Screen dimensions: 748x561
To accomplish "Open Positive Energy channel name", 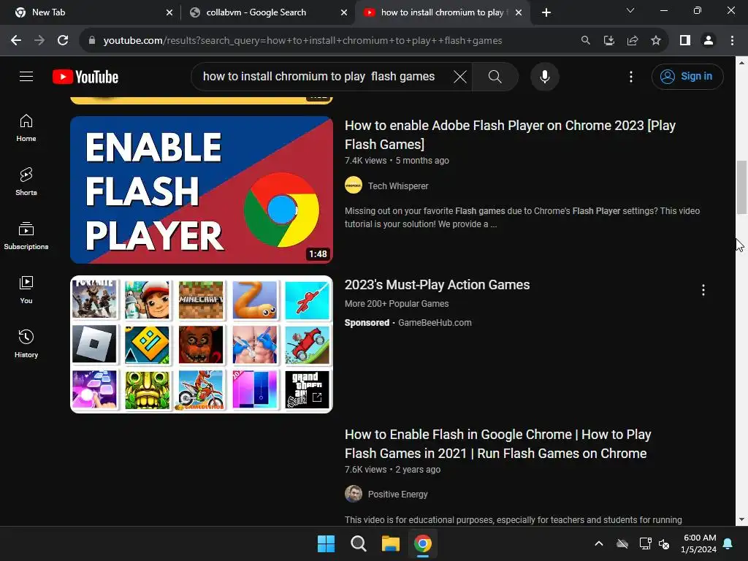I will coord(397,495).
